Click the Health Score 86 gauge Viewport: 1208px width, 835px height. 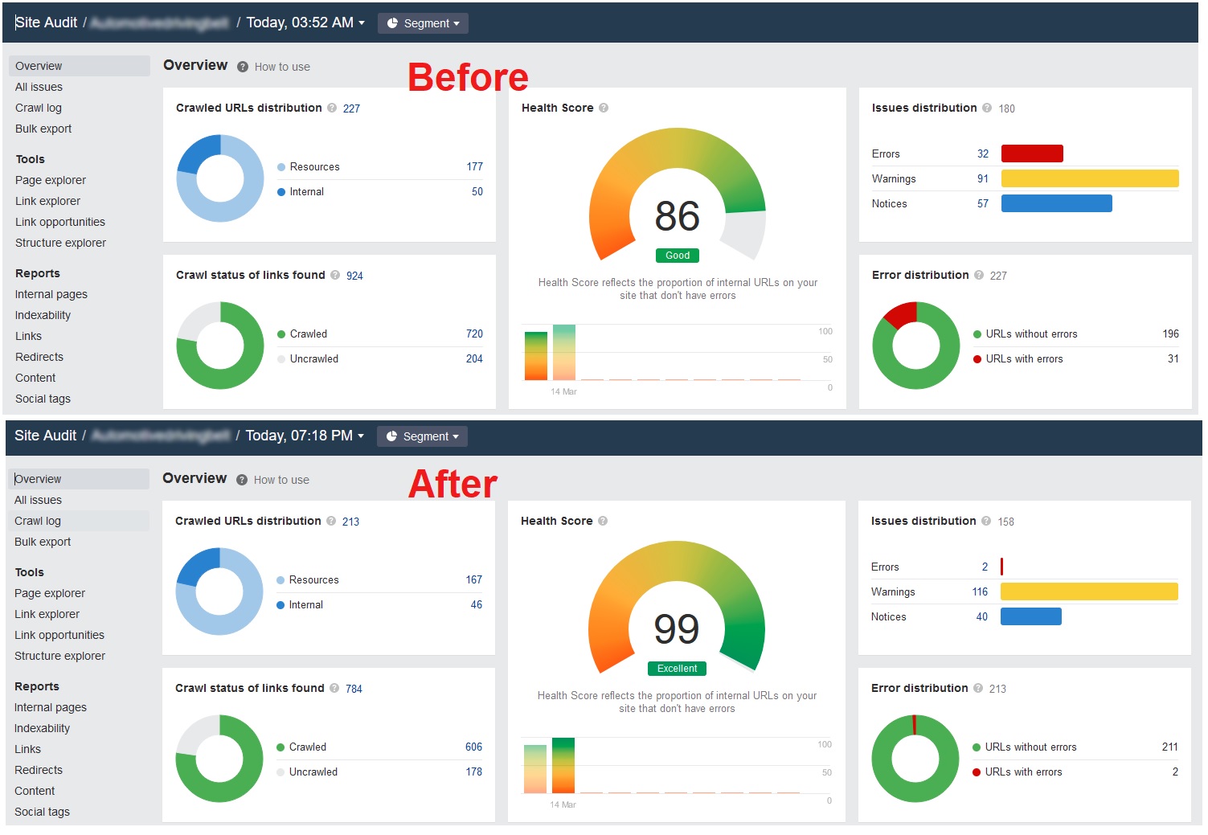pyautogui.click(x=678, y=195)
